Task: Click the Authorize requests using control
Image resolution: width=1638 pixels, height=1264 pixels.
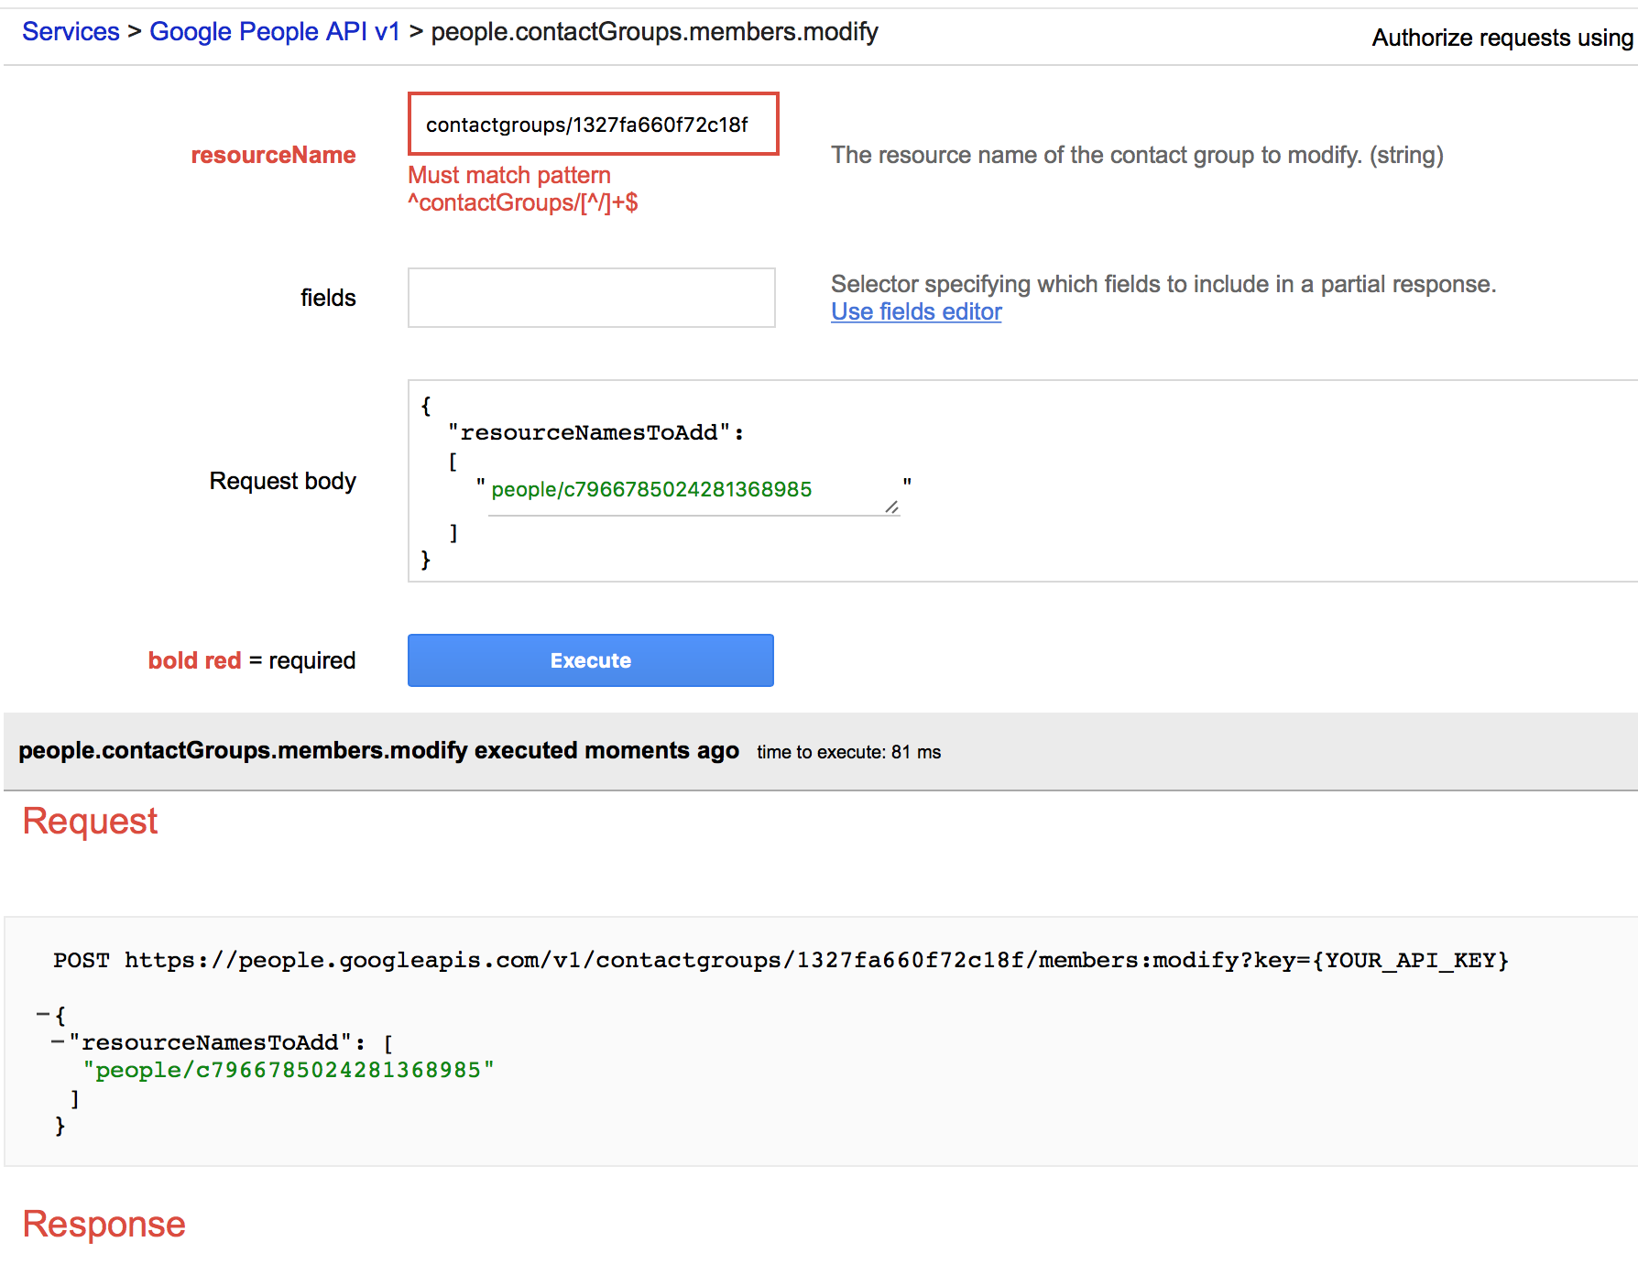Action: pyautogui.click(x=1502, y=38)
